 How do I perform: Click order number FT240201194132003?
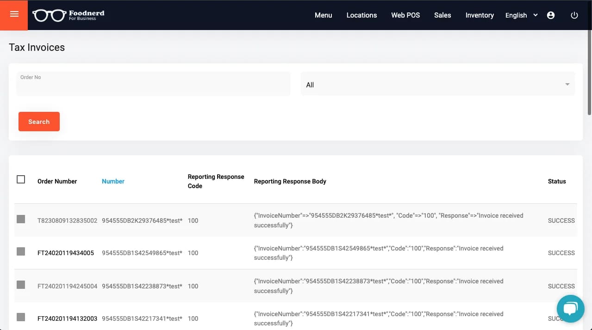68,318
